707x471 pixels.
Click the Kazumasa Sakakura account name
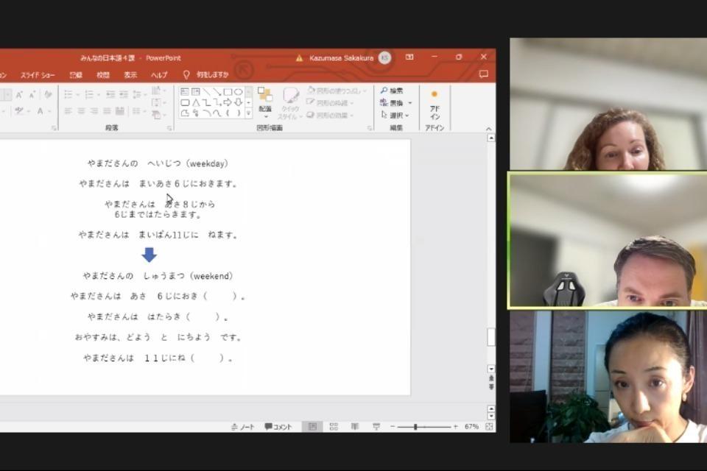(340, 57)
